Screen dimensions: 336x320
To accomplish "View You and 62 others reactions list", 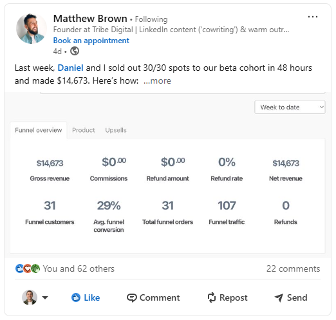I will click(79, 268).
